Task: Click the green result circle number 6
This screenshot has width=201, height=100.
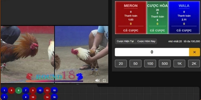Action: 19,90
